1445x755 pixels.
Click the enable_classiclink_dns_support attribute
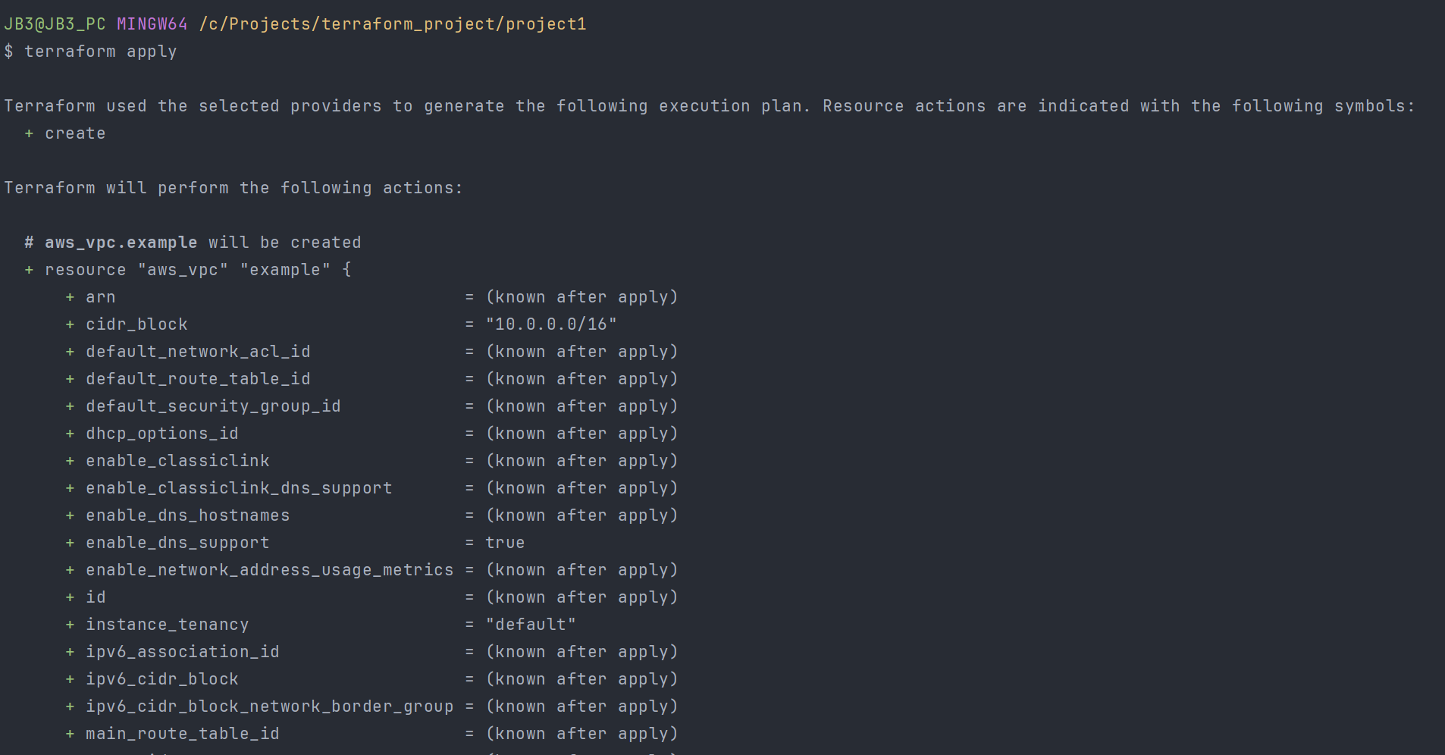239,488
